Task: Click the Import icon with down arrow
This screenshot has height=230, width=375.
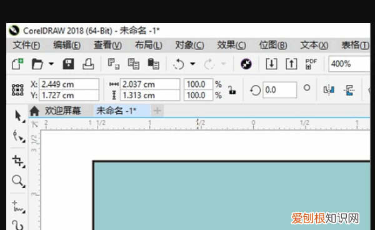Action: 271,64
